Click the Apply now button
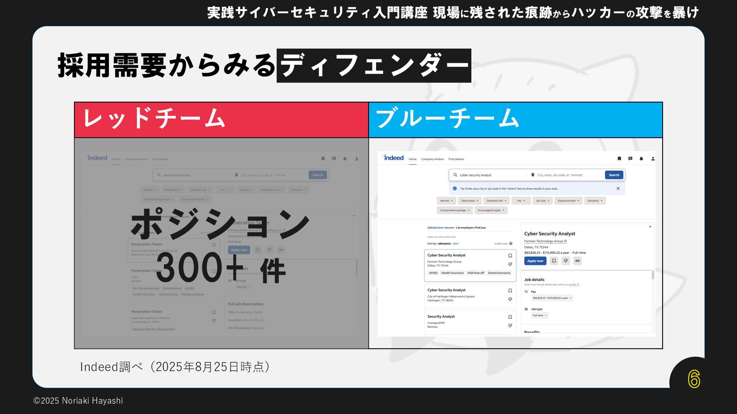The width and height of the screenshot is (737, 414). tap(535, 261)
